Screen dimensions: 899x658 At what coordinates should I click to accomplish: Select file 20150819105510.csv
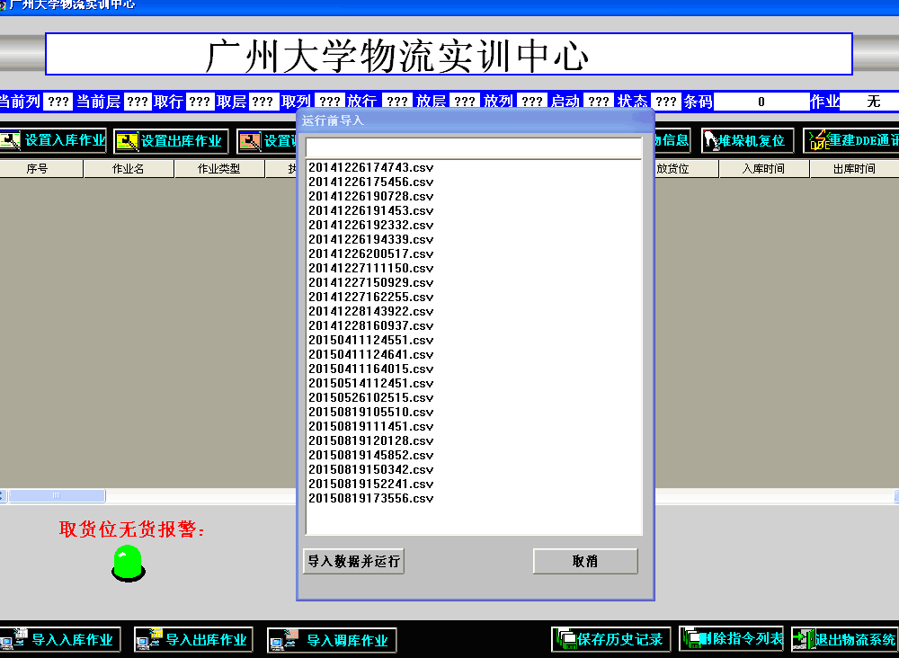pyautogui.click(x=371, y=412)
